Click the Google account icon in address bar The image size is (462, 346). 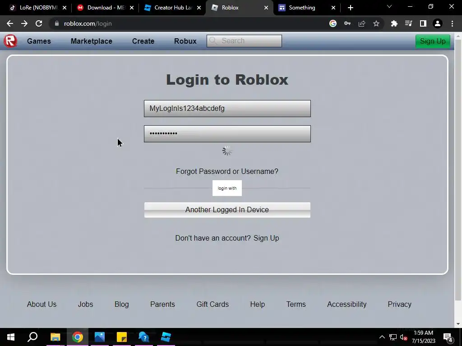(x=333, y=23)
